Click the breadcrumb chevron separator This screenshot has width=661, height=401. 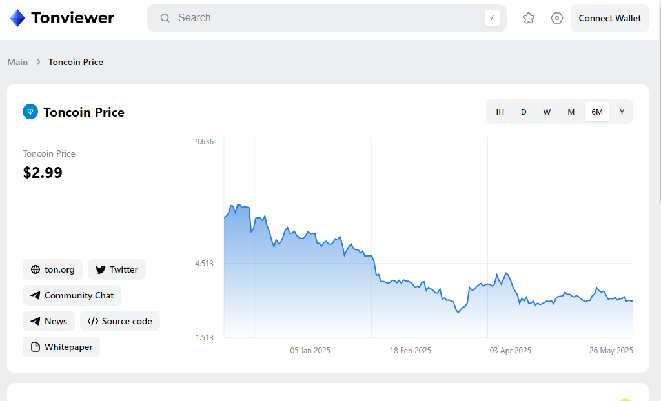(38, 62)
